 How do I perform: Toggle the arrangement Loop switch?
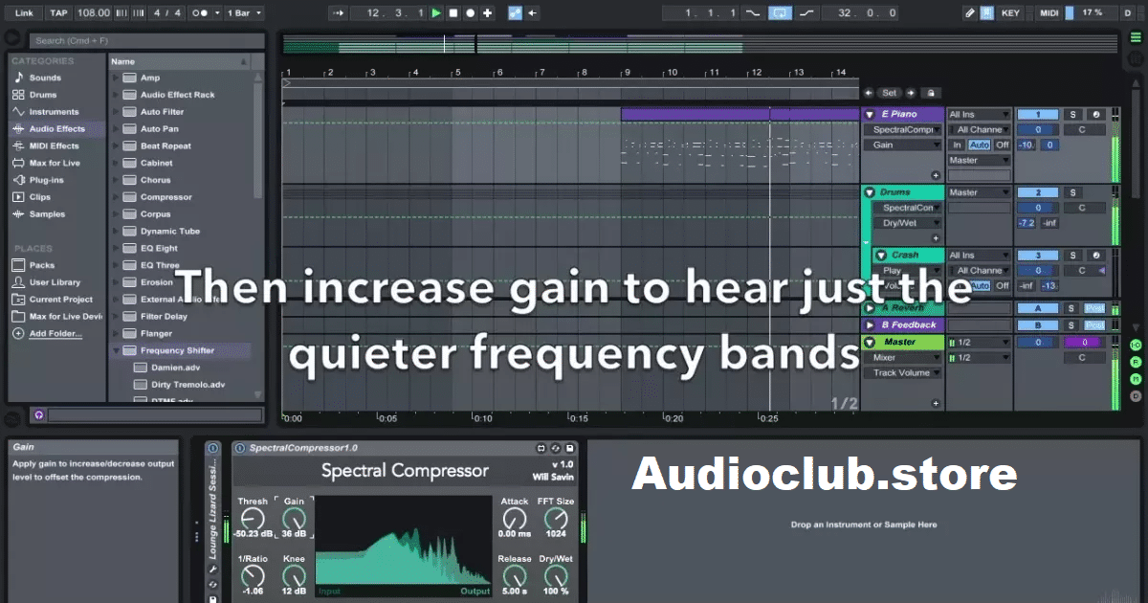pos(781,12)
